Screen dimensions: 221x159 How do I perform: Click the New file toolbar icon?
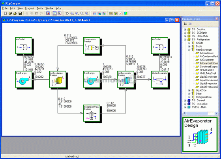pos(6,13)
